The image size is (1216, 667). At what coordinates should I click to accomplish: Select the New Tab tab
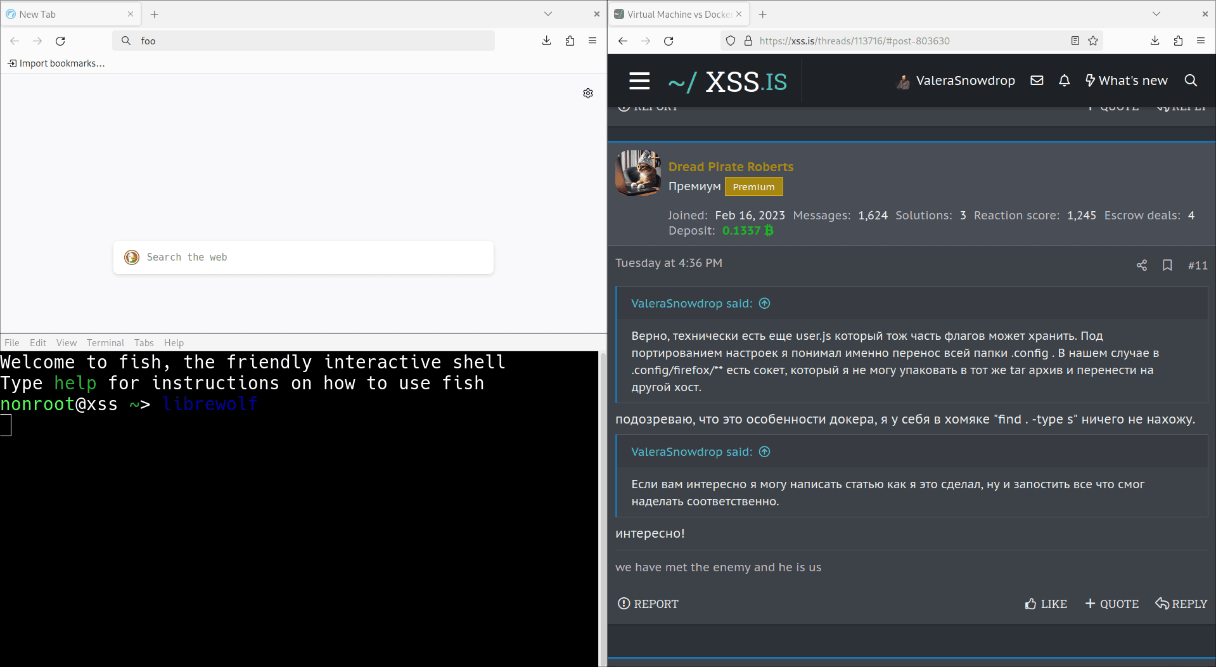[70, 14]
